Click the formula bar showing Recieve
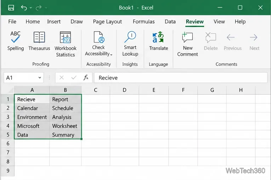The width and height of the screenshot is (271, 180). [x=181, y=78]
